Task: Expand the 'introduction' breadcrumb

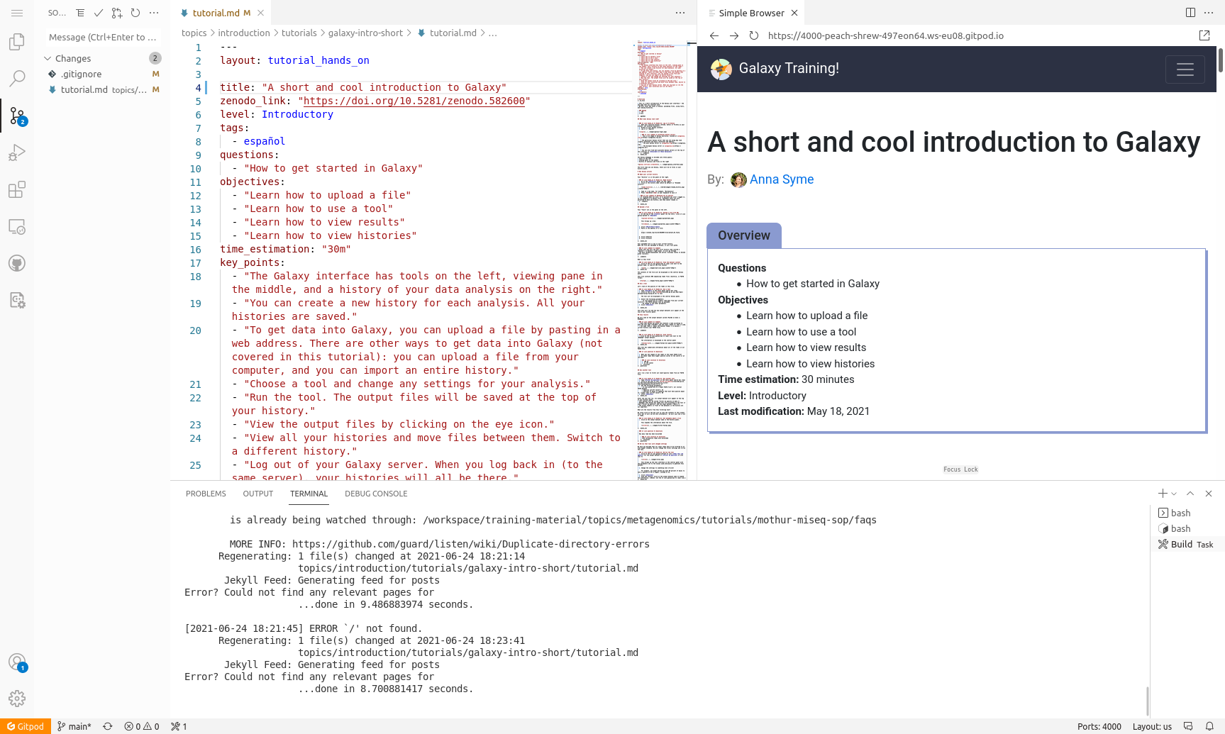Action: pyautogui.click(x=244, y=33)
